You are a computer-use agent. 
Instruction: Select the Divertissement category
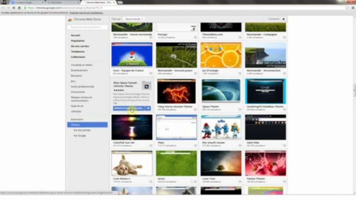tap(79, 70)
